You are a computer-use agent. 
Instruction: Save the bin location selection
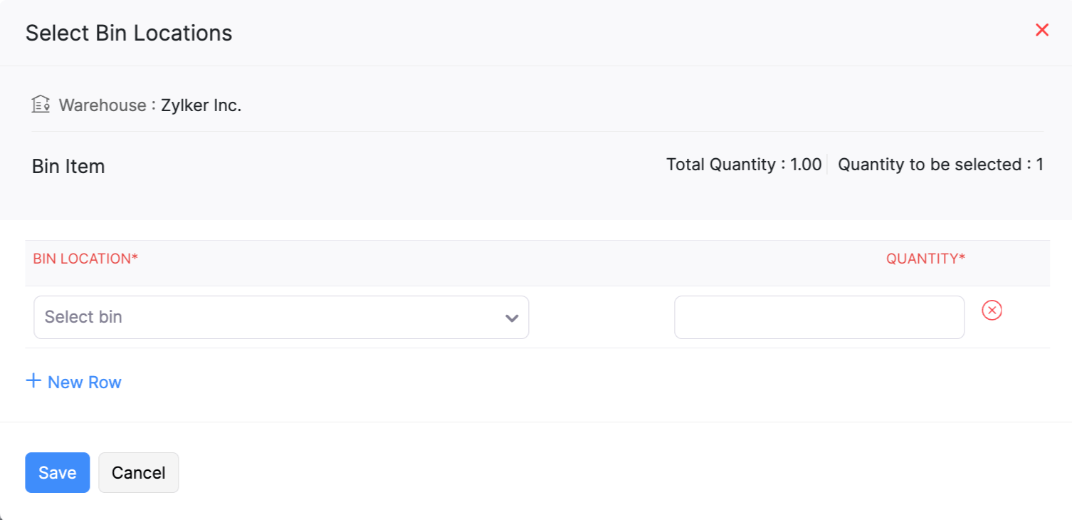(x=57, y=472)
